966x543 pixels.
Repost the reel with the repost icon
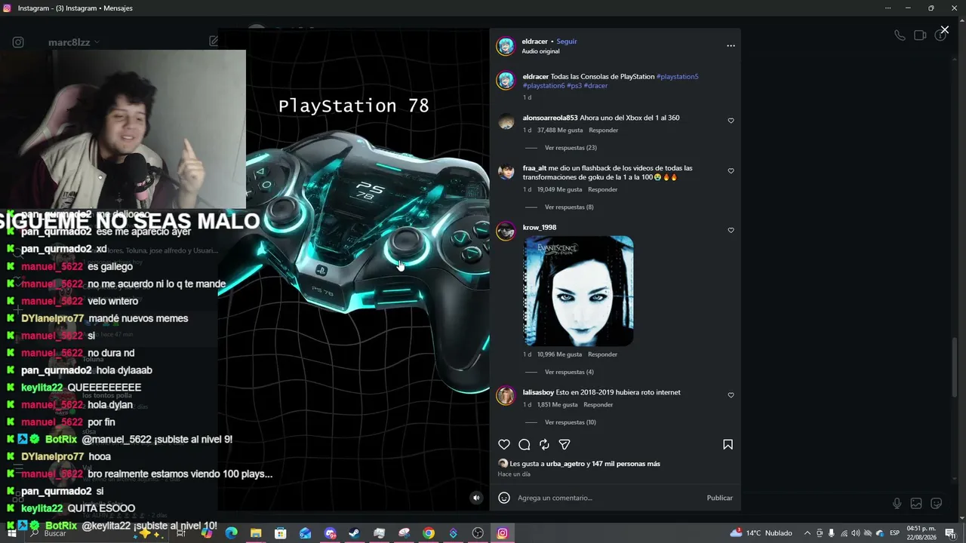pyautogui.click(x=544, y=445)
